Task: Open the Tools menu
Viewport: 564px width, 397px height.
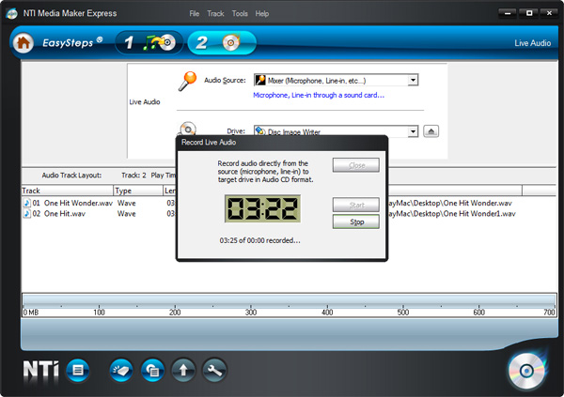Action: [240, 14]
